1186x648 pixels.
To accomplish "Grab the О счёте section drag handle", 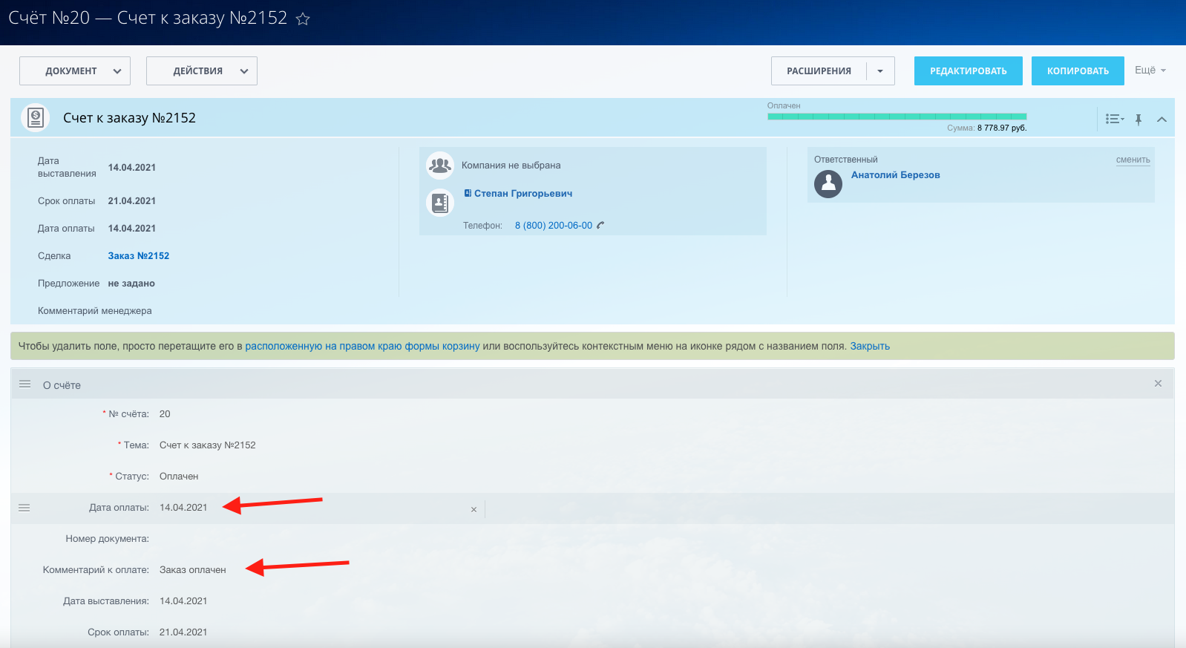I will pos(24,384).
